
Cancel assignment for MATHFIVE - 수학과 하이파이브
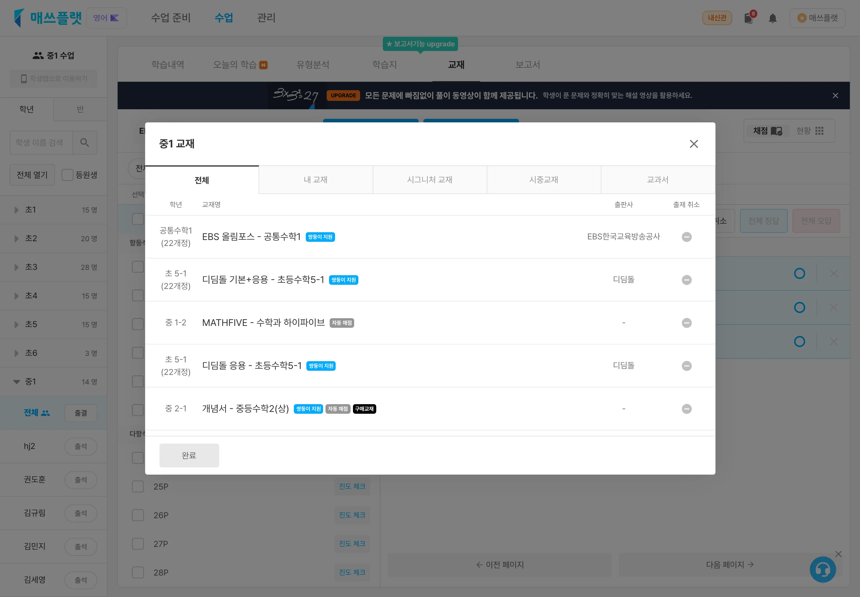686,323
